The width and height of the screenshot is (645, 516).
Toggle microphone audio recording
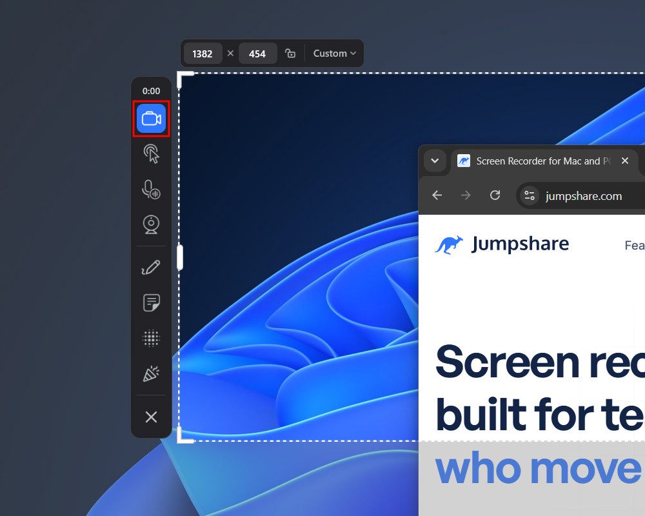coord(151,190)
